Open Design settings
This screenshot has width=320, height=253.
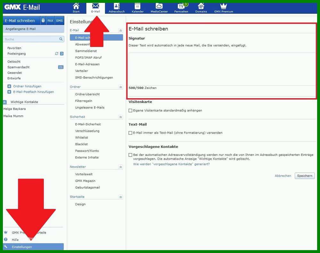click(x=80, y=204)
